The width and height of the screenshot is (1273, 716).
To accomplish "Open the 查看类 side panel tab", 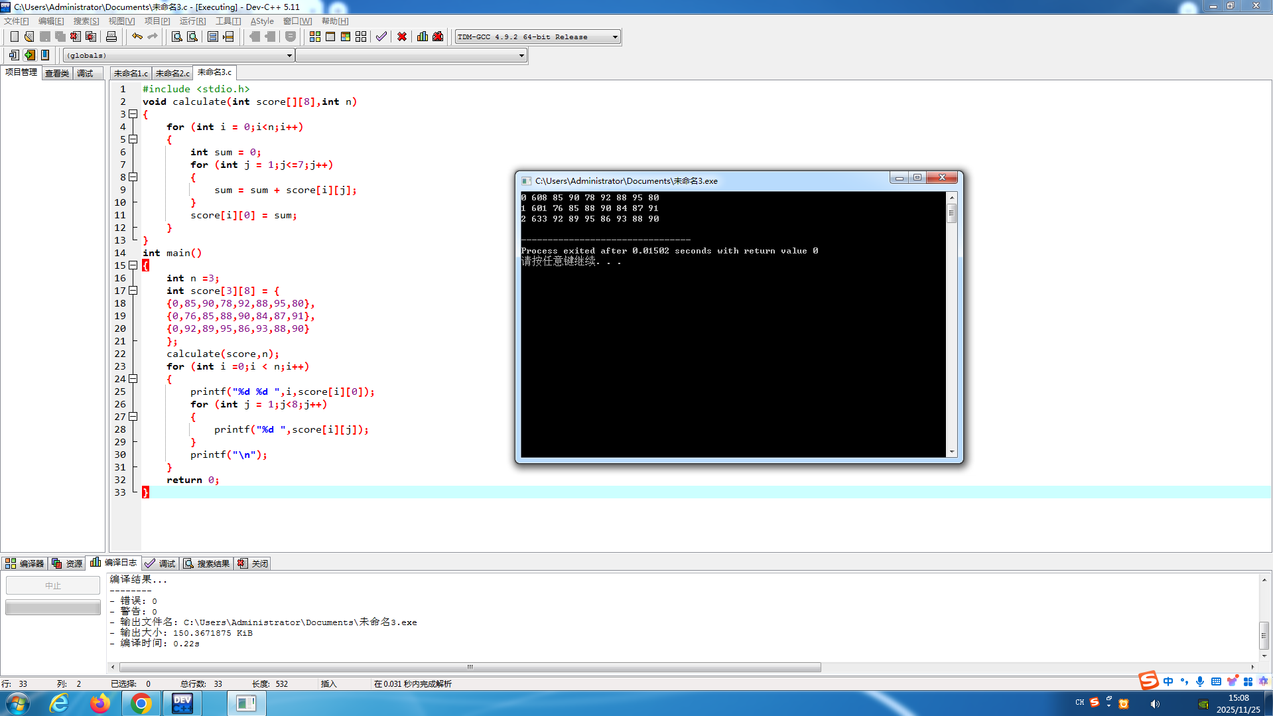I will pos(57,73).
